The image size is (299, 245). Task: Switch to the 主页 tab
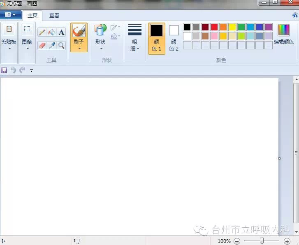(x=32, y=16)
